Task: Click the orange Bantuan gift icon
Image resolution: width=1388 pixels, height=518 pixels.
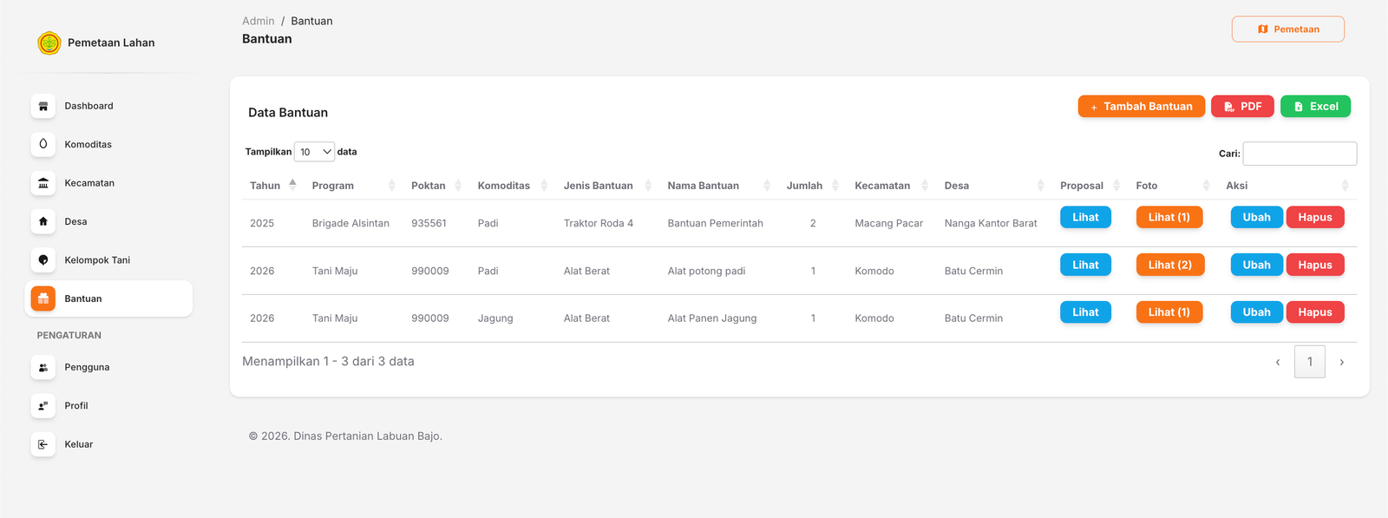Action: click(43, 298)
